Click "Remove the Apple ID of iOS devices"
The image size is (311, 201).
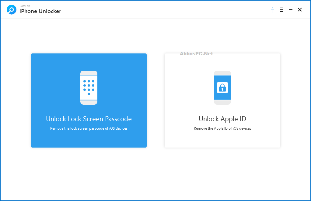tap(222, 128)
